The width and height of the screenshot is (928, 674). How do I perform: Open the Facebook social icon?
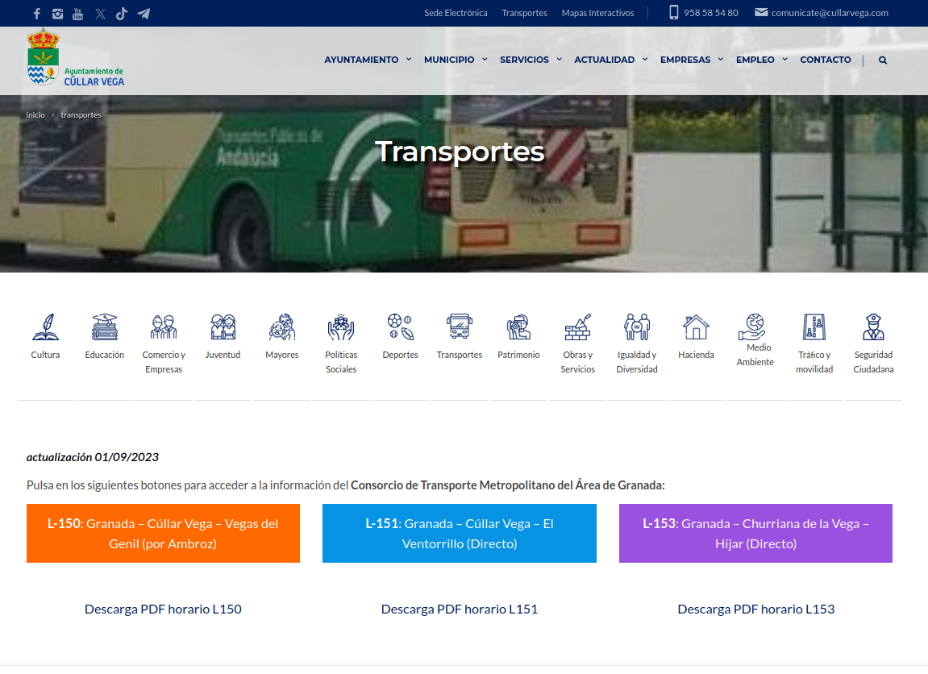[37, 14]
